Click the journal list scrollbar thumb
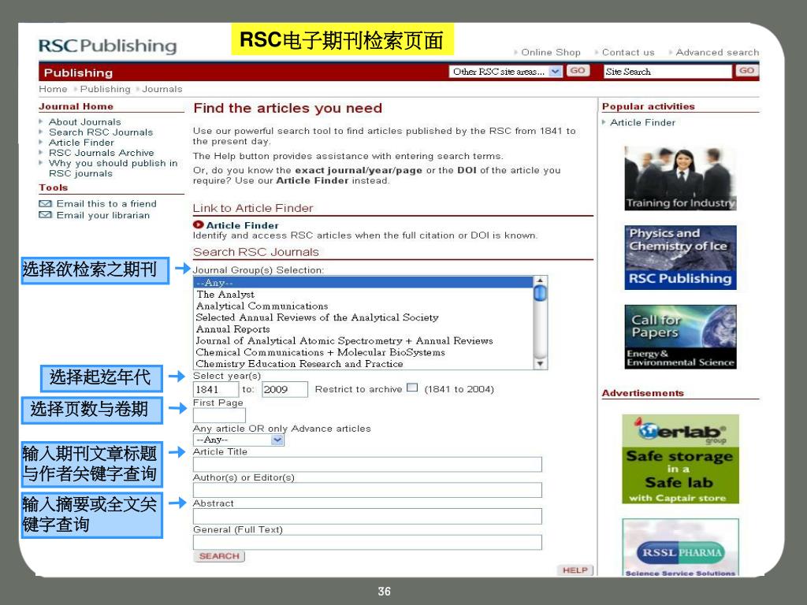This screenshot has height=605, width=807. (x=540, y=293)
